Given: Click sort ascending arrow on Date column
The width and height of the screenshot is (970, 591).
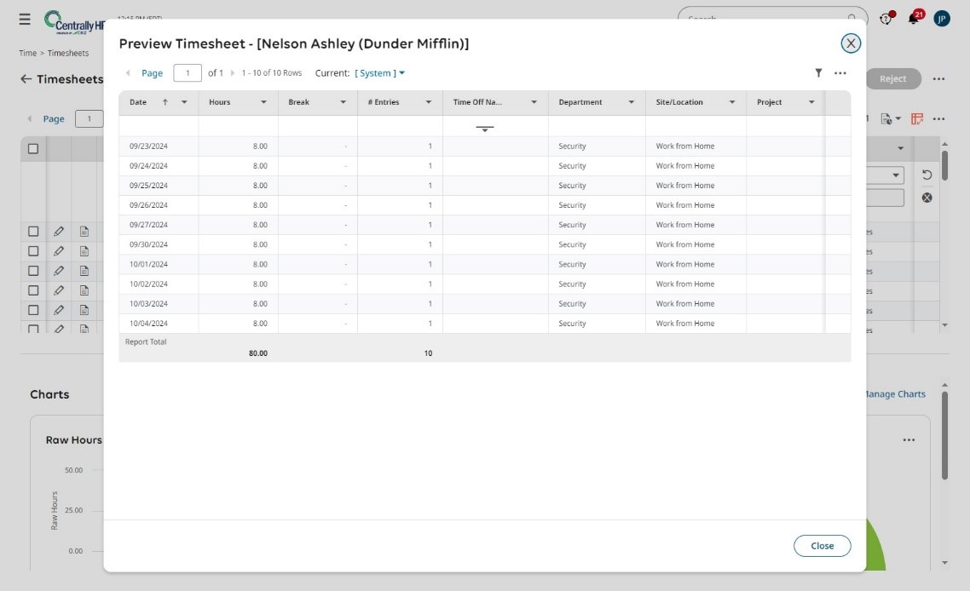Looking at the screenshot, I should pos(165,102).
